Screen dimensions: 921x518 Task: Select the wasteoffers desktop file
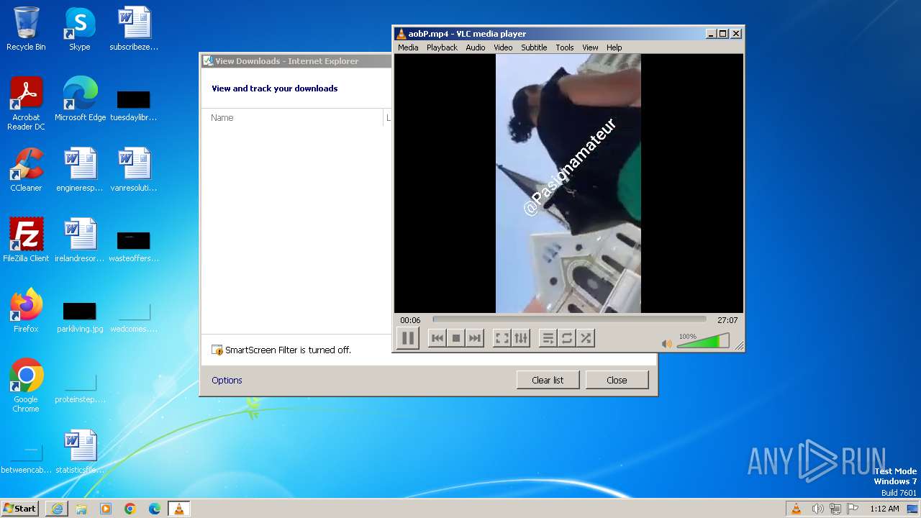(134, 247)
